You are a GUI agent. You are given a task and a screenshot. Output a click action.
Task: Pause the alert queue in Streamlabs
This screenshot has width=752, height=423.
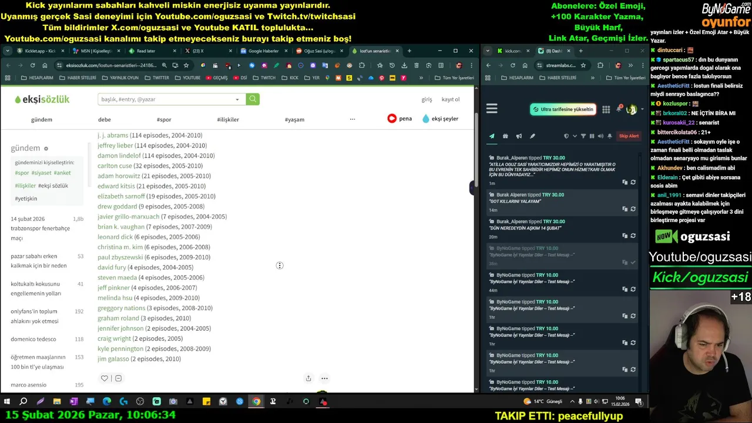592,136
